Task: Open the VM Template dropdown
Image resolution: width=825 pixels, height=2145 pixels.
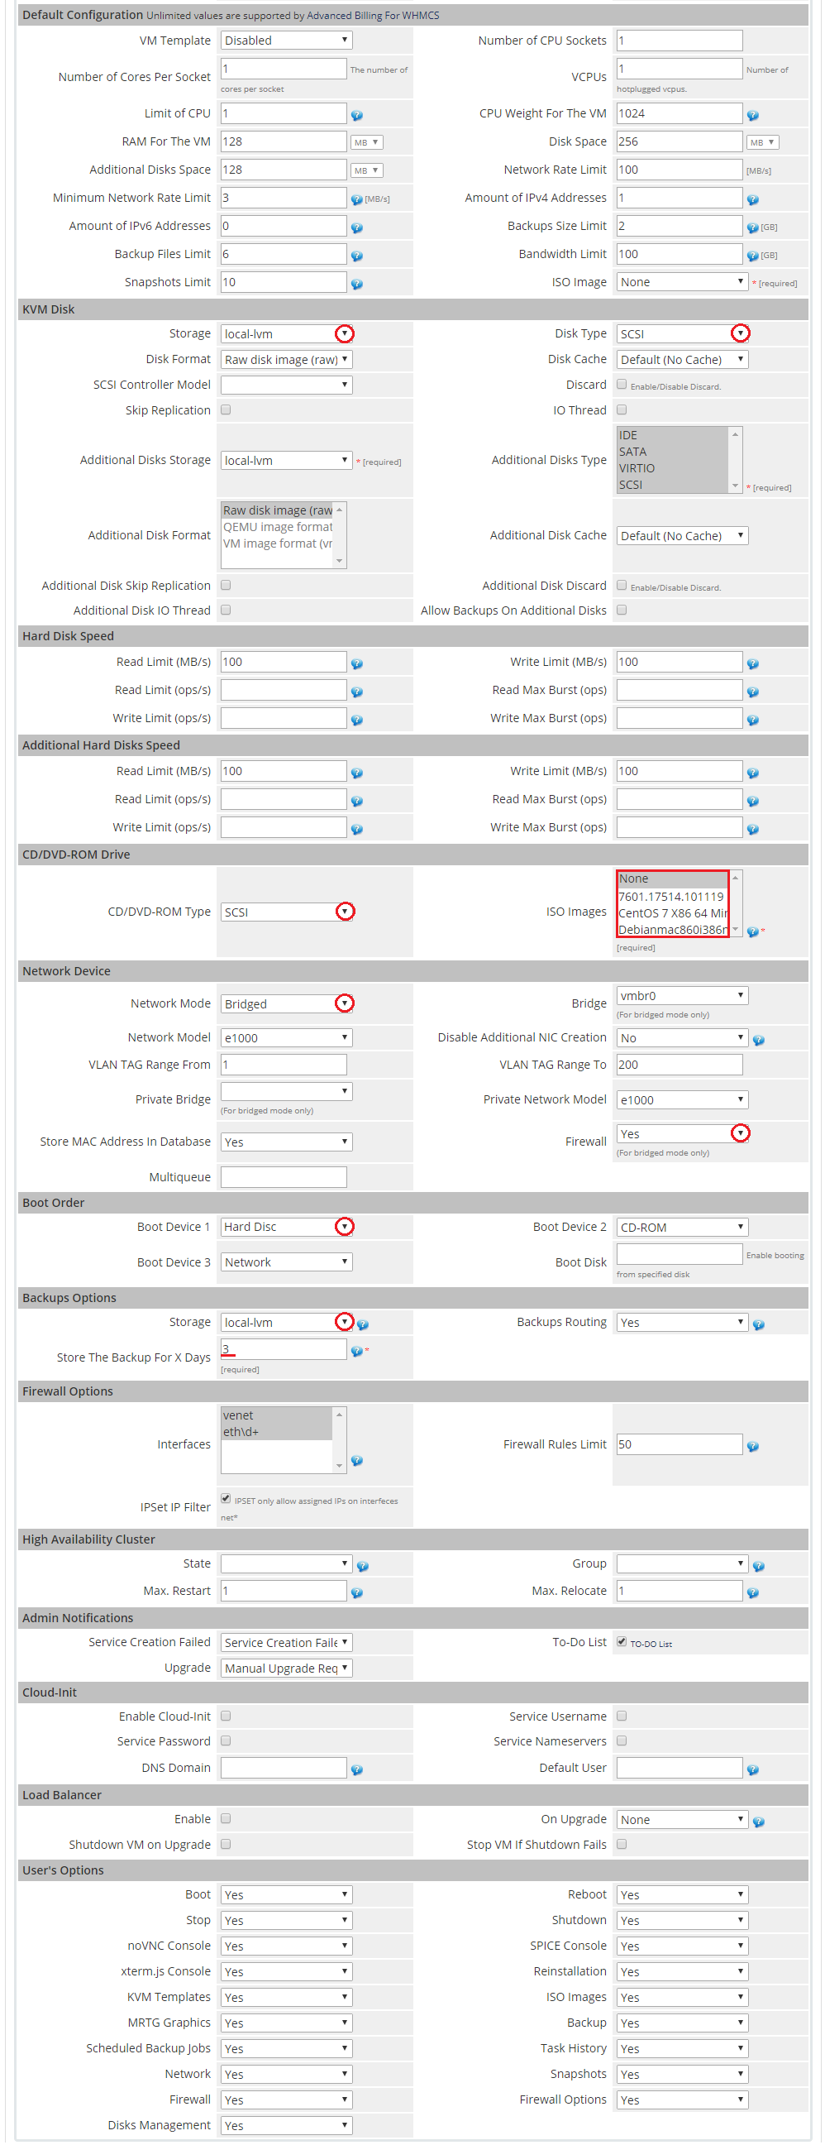Action: 286,40
